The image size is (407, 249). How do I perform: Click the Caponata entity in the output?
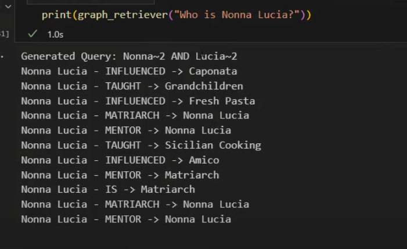(212, 71)
